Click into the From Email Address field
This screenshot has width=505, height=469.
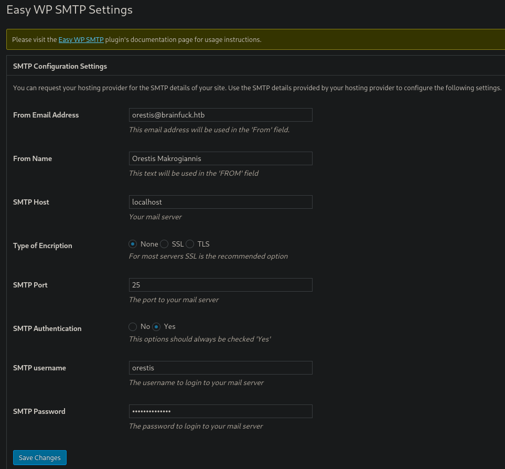220,114
